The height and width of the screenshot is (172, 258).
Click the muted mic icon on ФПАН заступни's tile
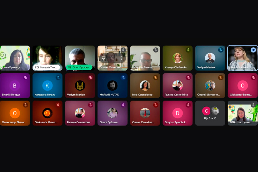253,105
